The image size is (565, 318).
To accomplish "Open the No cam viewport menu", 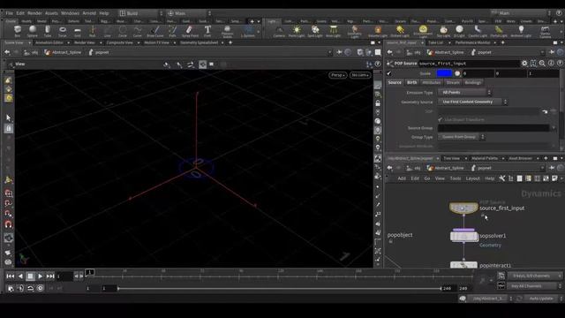I will click(360, 75).
